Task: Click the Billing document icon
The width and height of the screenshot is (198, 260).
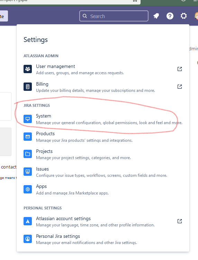Action: click(x=28, y=87)
